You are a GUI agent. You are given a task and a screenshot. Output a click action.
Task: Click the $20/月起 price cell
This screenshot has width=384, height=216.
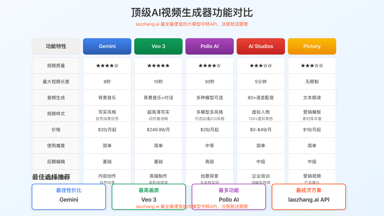pyautogui.click(x=107, y=130)
